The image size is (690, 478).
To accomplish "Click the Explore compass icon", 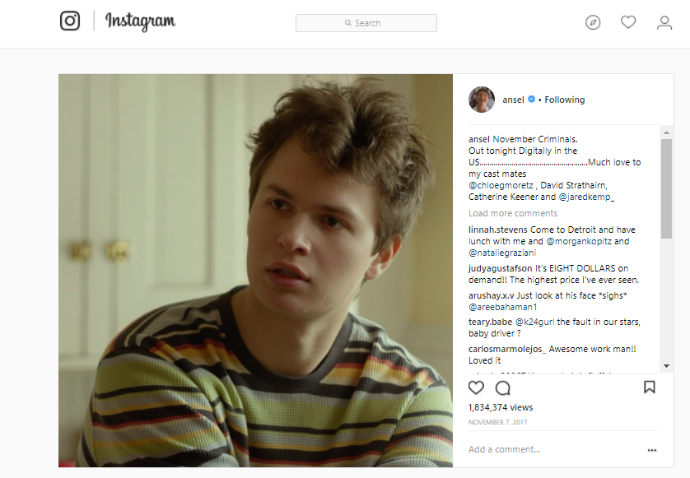I will coord(592,22).
